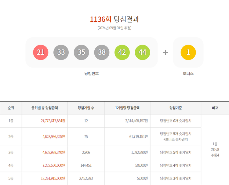Click the 순위 column header
Viewport: 229px width, 185px height.
pos(11,108)
